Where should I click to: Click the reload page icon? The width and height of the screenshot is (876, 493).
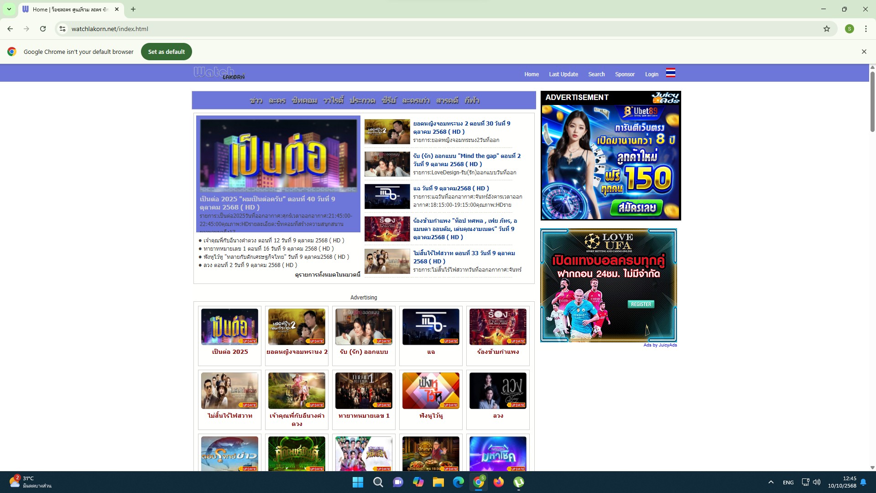tap(43, 29)
